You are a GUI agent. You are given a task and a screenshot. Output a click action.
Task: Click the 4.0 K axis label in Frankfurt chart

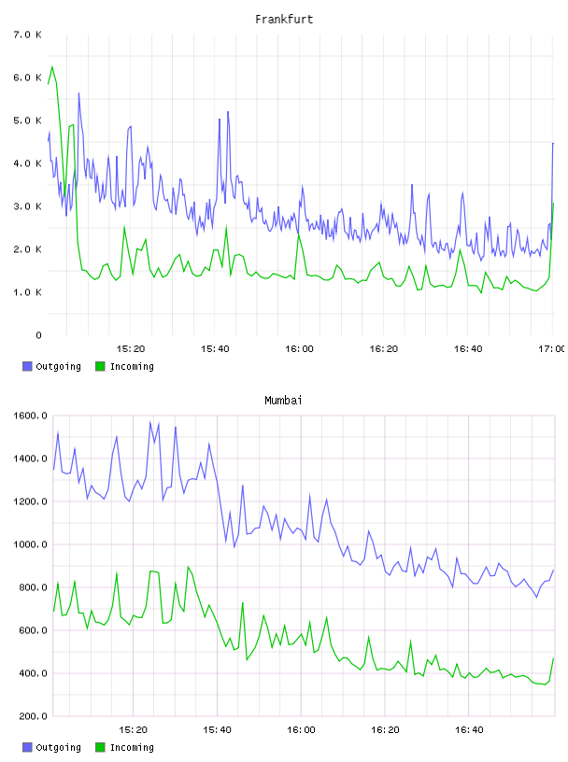pos(28,163)
